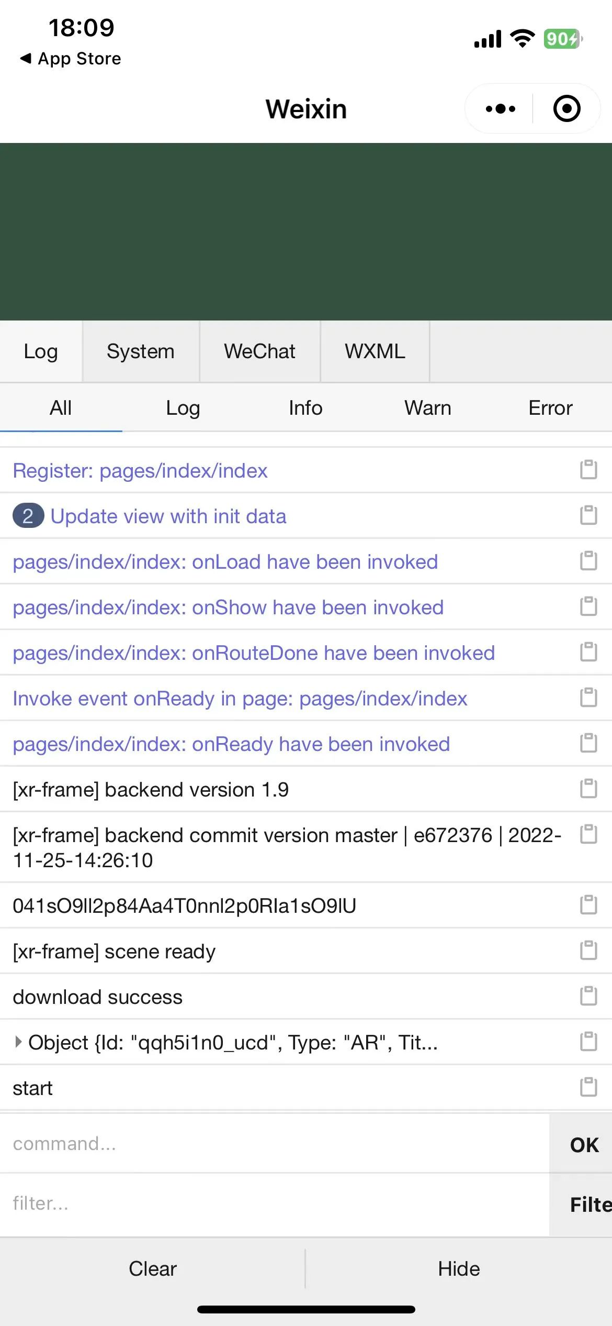Copy the xr-frame backend version 1.9 log
Viewport: 612px width, 1326px height.
click(588, 789)
